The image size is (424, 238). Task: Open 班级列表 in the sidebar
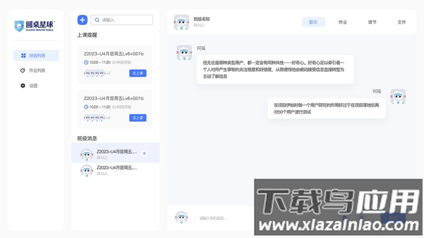36,56
